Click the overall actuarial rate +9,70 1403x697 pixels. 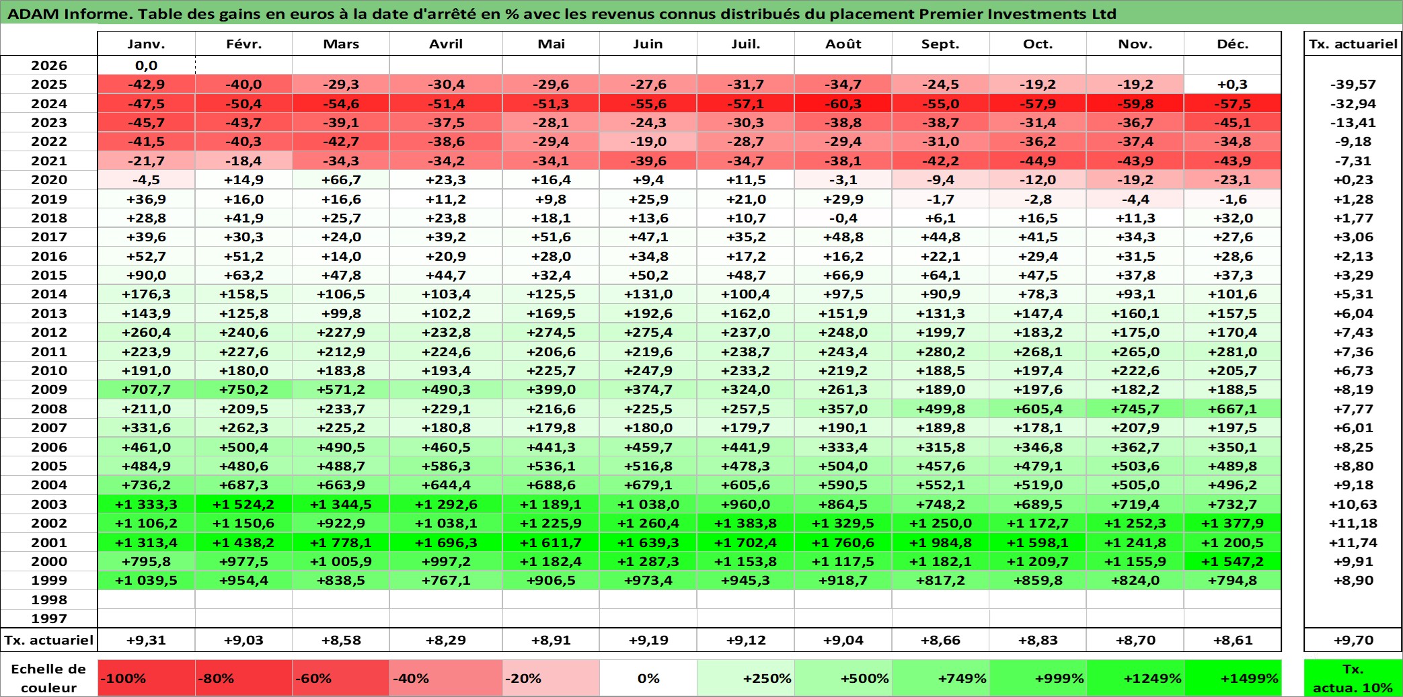pos(1353,640)
